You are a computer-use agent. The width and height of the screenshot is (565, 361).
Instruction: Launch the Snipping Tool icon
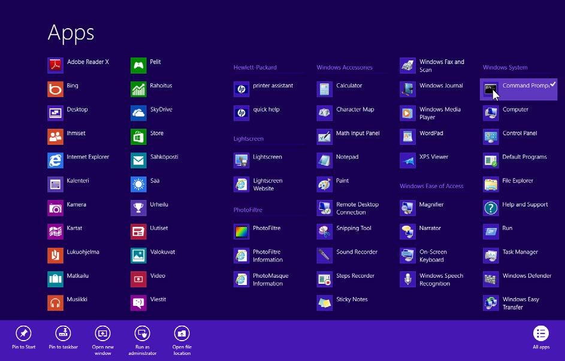point(325,232)
